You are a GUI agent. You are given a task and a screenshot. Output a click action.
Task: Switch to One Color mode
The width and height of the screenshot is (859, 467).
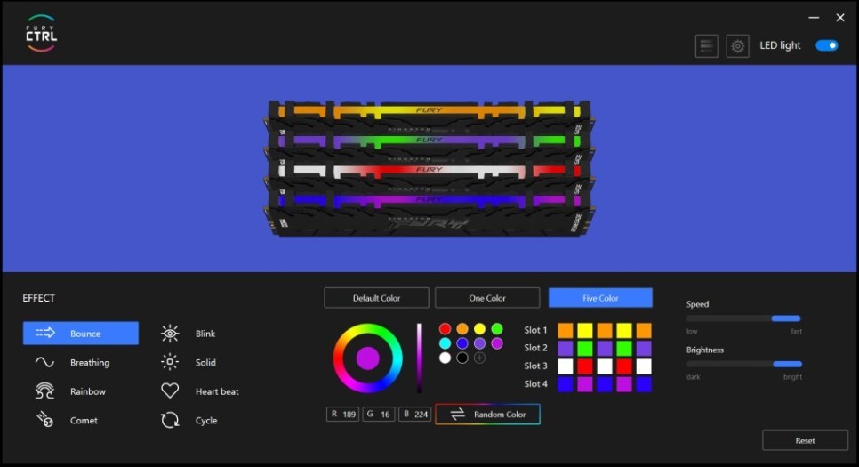(x=487, y=298)
